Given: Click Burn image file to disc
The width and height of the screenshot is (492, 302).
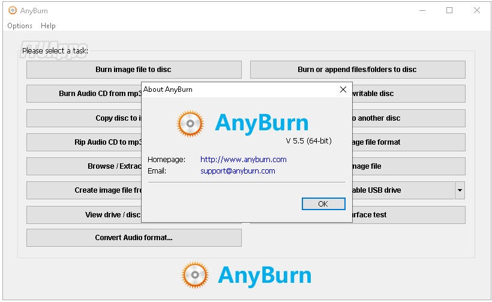Looking at the screenshot, I should (134, 70).
